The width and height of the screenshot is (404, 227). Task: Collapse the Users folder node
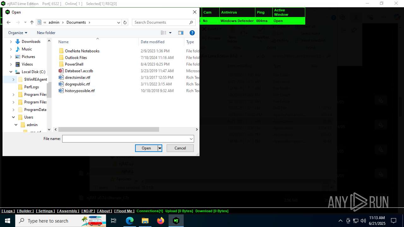tap(14, 117)
